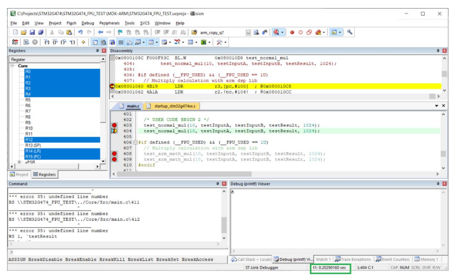Open the Event Counters tab
Screen dimensions: 453x278
coord(393,259)
